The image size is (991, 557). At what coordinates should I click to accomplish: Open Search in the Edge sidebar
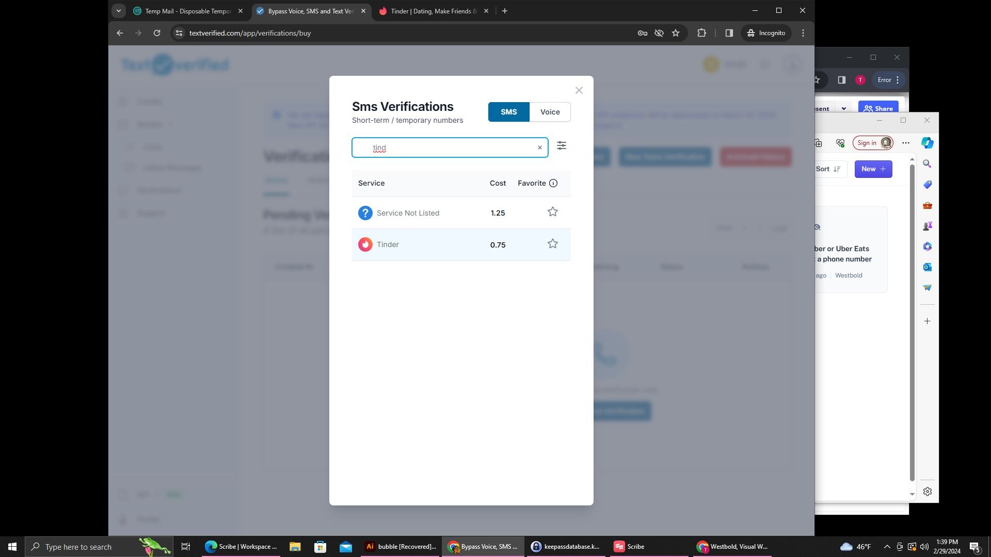pyautogui.click(x=928, y=164)
